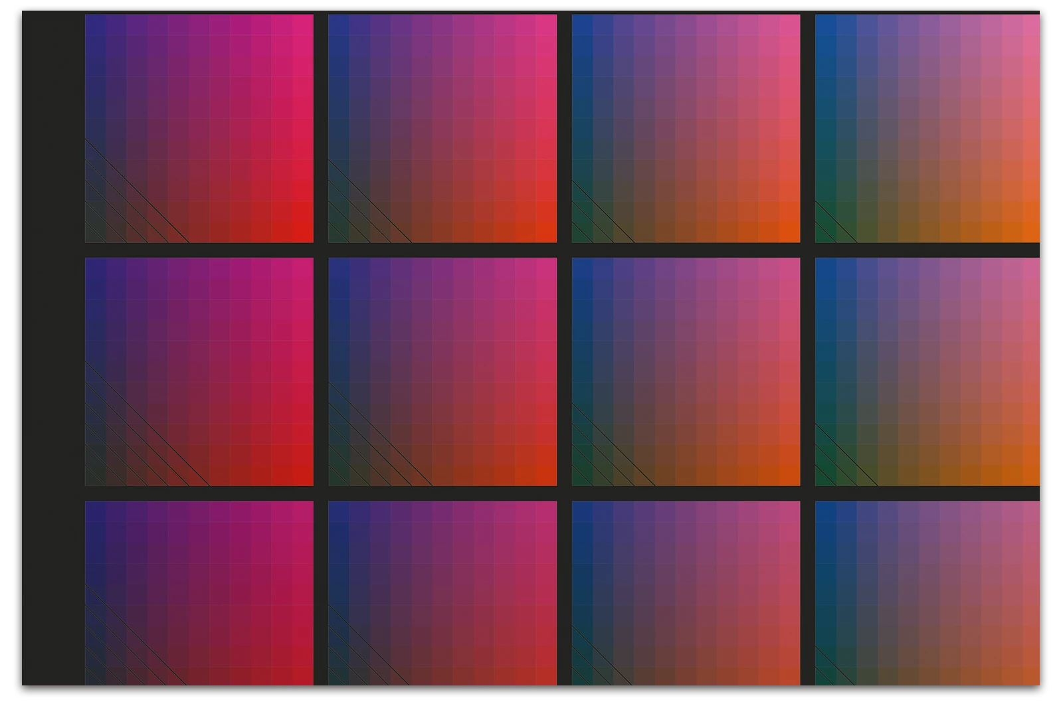Click the indigo top-left swatch in bottom-row first chart

[x=95, y=511]
